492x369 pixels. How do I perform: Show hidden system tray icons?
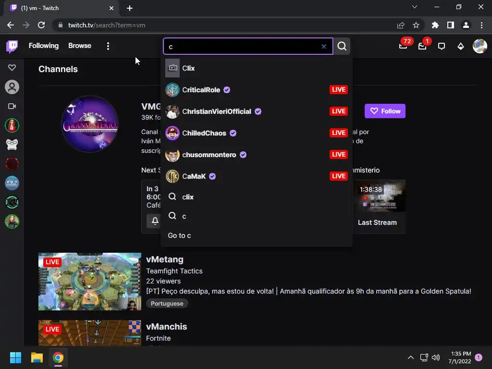[410, 357]
